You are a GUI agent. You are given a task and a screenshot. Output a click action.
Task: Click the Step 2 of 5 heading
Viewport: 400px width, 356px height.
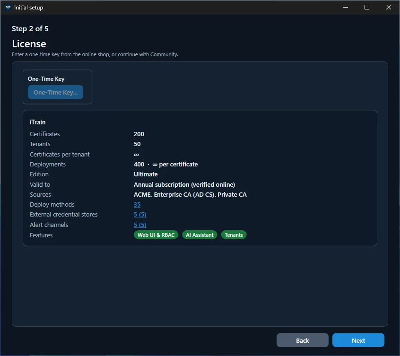click(x=30, y=28)
